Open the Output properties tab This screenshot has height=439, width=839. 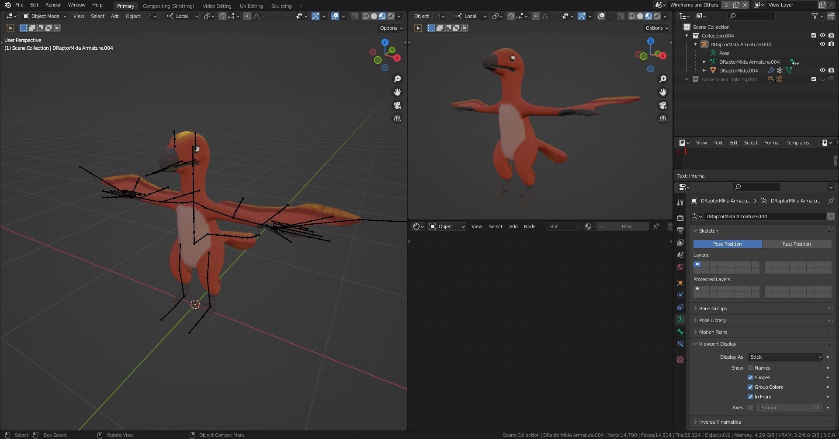(680, 230)
